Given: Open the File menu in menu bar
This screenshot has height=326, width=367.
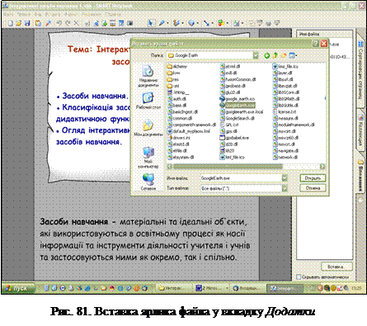Looking at the screenshot, I should [8, 14].
